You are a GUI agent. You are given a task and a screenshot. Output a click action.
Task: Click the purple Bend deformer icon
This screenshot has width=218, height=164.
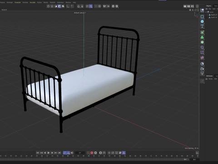[x=202, y=47]
